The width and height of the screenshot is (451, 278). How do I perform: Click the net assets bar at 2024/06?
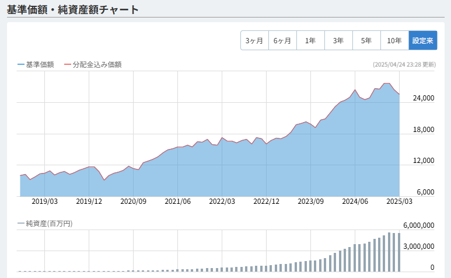pos(355,258)
